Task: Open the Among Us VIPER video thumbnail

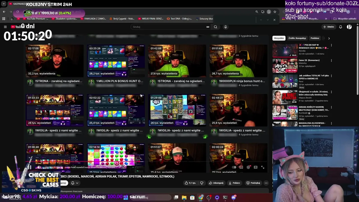Action: 285,81
